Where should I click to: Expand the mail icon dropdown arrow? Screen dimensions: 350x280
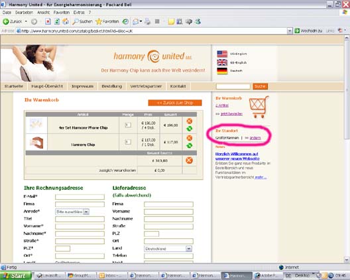(141, 21)
